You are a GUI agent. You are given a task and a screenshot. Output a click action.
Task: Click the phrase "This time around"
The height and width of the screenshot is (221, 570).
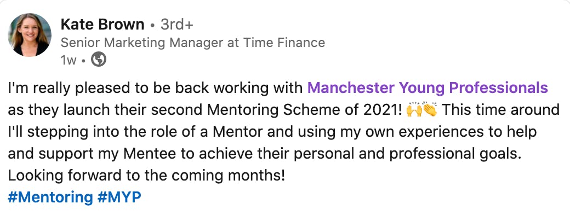coord(500,110)
